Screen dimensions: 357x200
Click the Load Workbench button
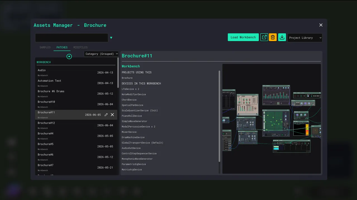pyautogui.click(x=243, y=37)
